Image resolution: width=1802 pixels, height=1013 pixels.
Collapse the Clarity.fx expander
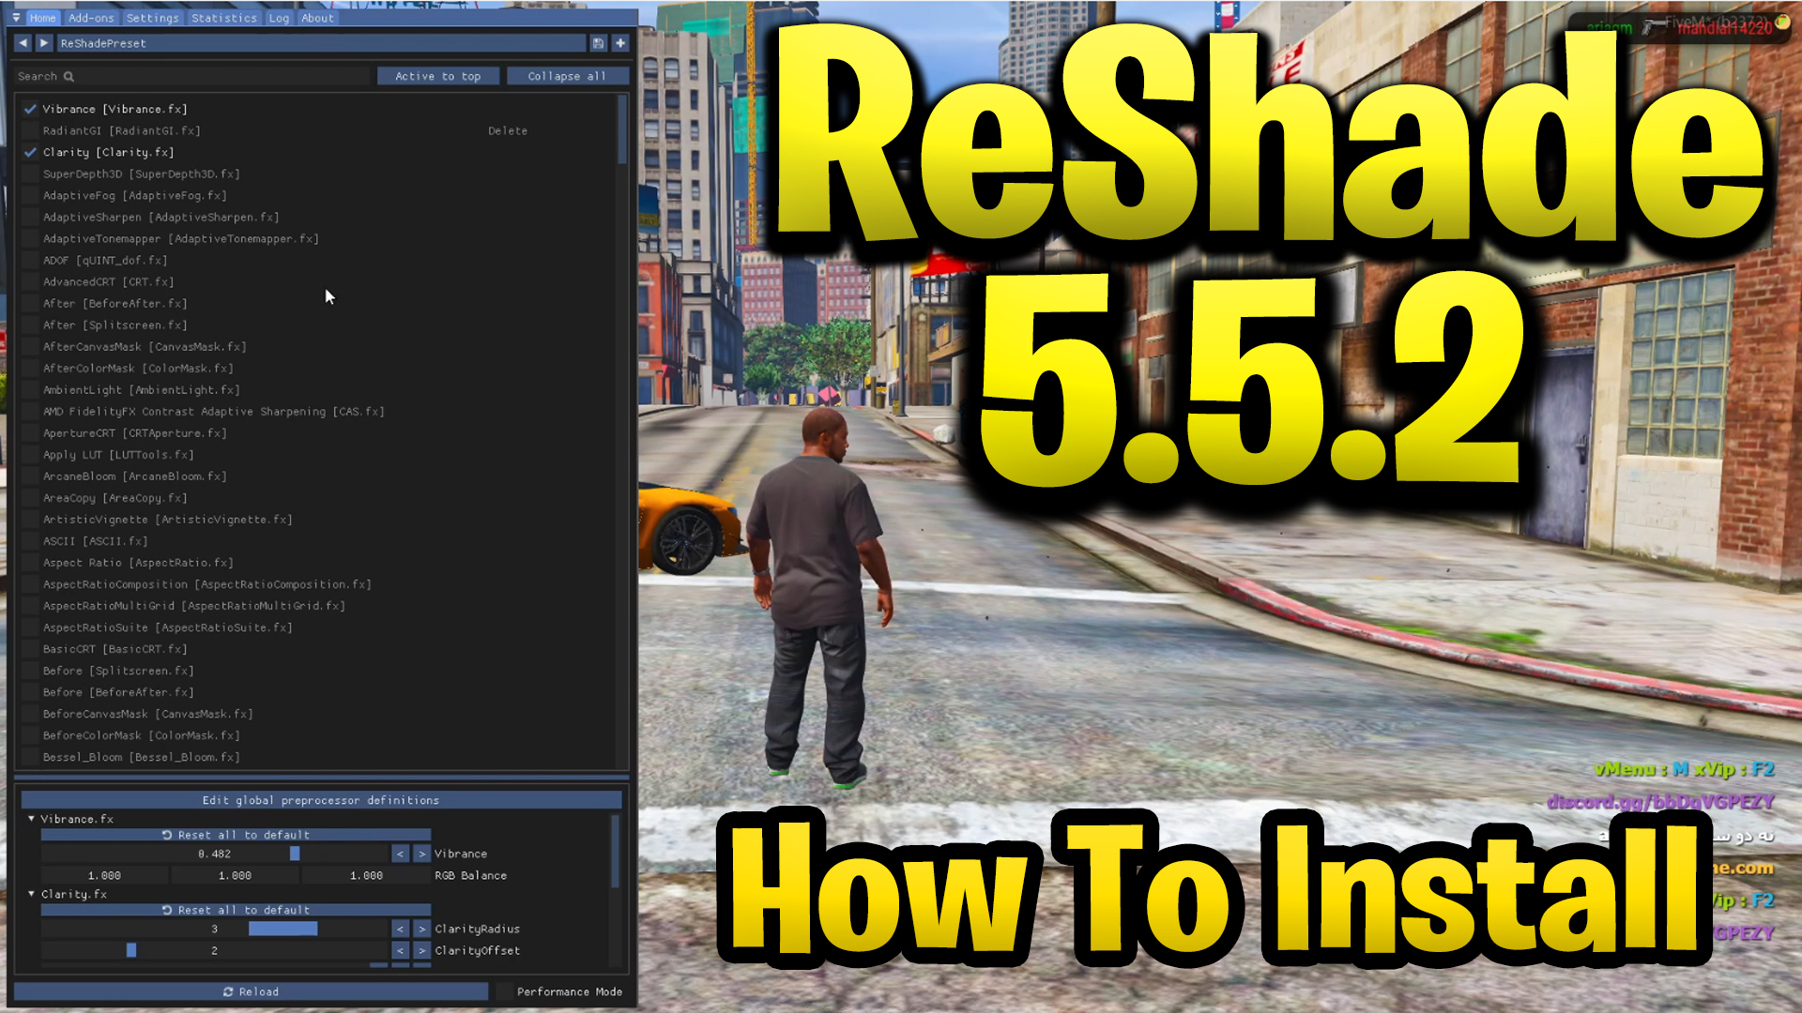click(x=31, y=894)
